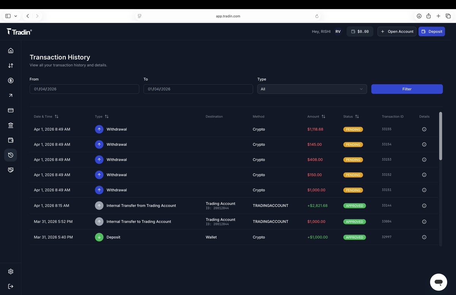The width and height of the screenshot is (456, 295).
Task: Click the Wallet destination cell
Action: 211,237
